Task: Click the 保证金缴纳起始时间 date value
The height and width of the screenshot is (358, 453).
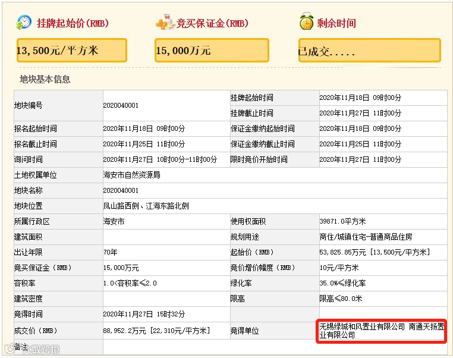Action: click(360, 128)
